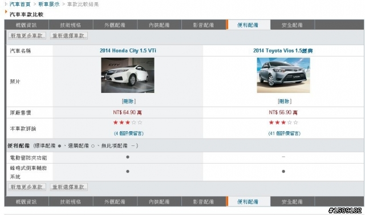This screenshot has height=215, width=365.
Task: Delete the Honda City from comparison
Action: 128,101
